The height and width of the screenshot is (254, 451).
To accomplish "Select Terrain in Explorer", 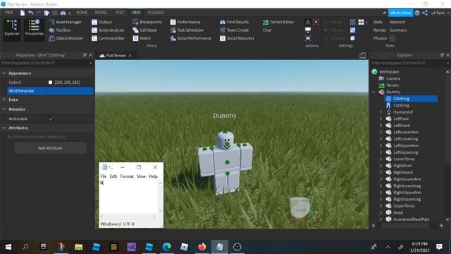I will pos(393,85).
